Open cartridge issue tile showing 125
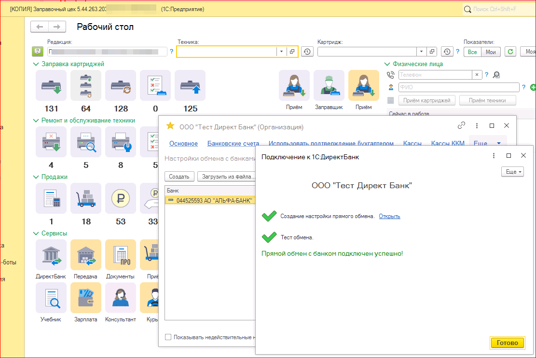 point(190,85)
